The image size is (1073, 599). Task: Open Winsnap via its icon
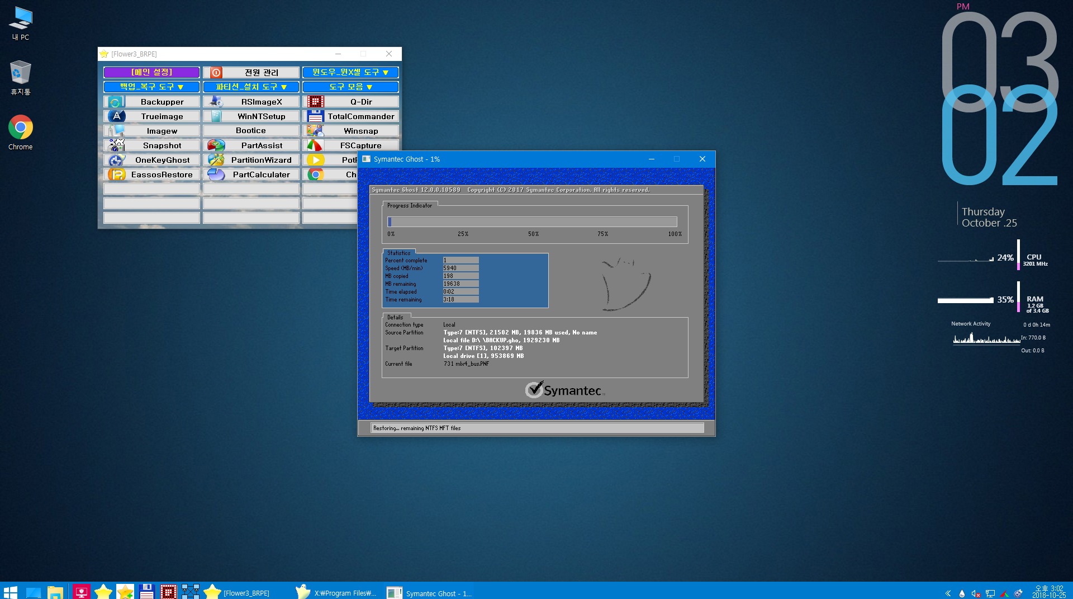point(315,131)
